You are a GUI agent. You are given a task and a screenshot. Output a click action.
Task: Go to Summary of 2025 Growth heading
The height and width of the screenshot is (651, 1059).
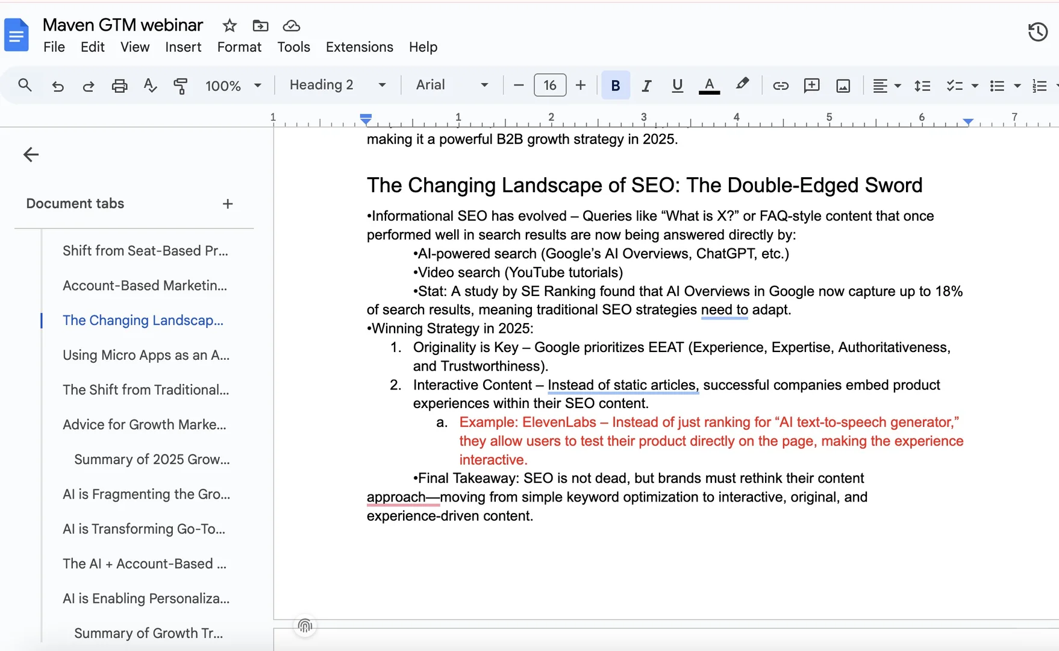tap(152, 460)
